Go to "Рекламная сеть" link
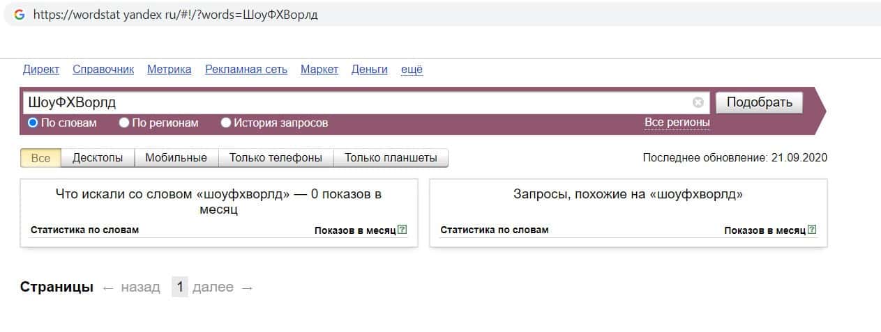This screenshot has height=332, width=881. (246, 70)
